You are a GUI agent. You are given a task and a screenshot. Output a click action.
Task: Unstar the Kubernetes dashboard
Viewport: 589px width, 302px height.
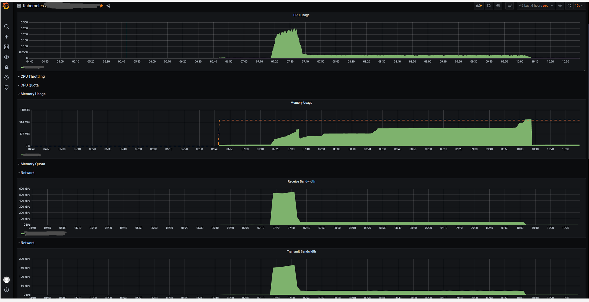(x=101, y=6)
